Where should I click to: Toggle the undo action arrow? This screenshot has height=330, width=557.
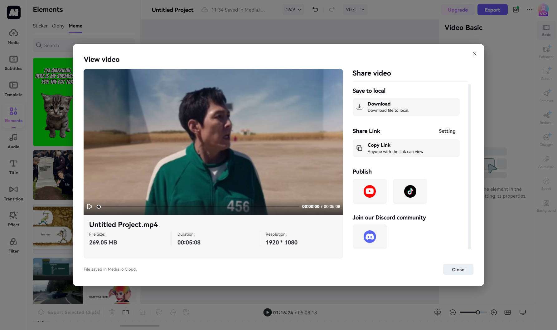(315, 9)
